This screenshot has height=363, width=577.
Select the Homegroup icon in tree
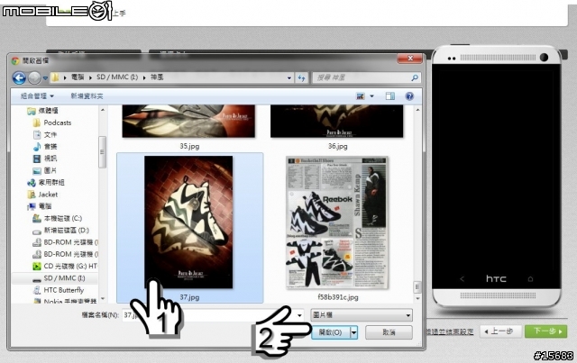click(32, 183)
